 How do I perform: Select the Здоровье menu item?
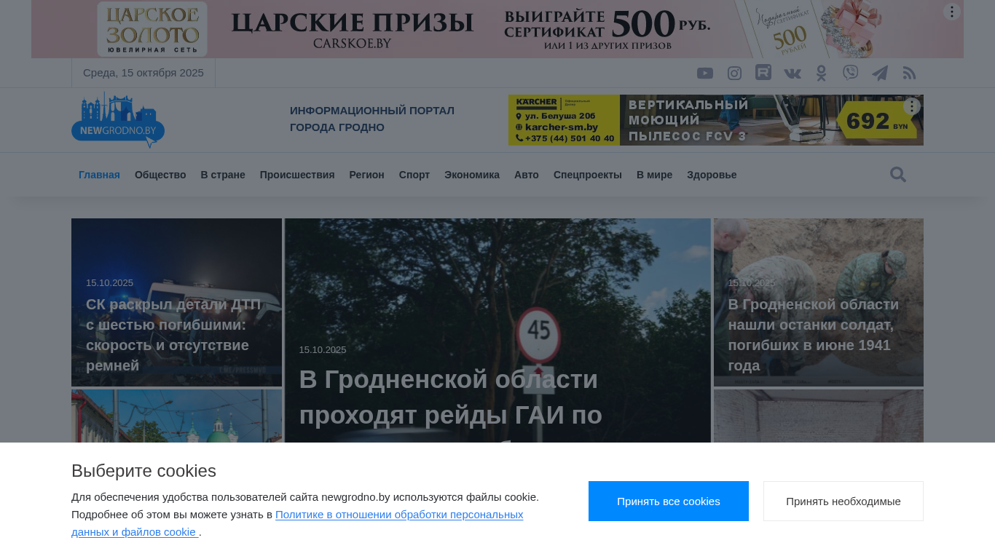coord(712,175)
